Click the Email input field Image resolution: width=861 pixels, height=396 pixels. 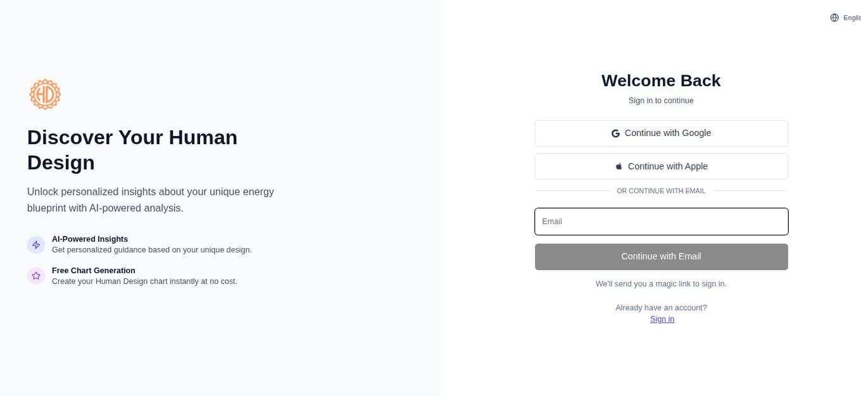[661, 221]
